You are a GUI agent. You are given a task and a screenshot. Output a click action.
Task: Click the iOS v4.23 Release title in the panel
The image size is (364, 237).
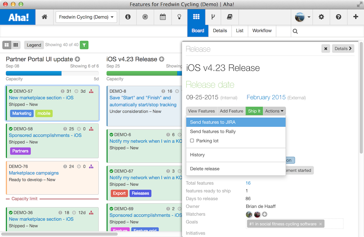tap(223, 68)
